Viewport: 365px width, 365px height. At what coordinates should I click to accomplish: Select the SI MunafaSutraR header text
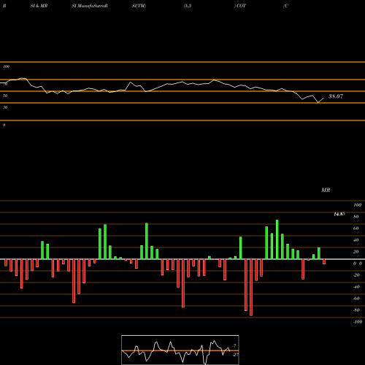click(90, 6)
